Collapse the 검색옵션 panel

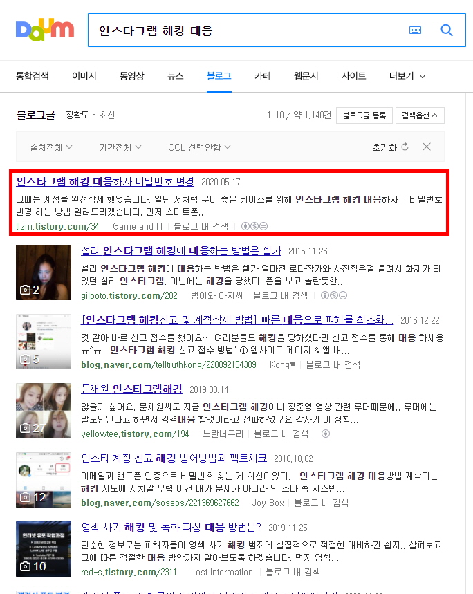point(420,115)
